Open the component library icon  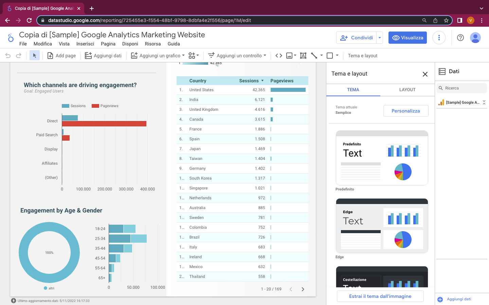pyautogui.click(x=191, y=55)
